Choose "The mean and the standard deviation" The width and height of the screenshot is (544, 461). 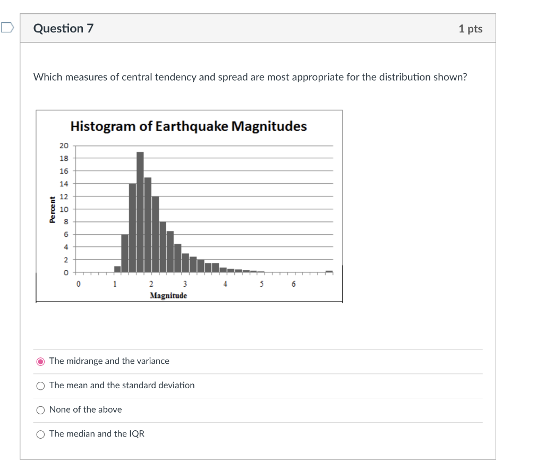[40, 386]
